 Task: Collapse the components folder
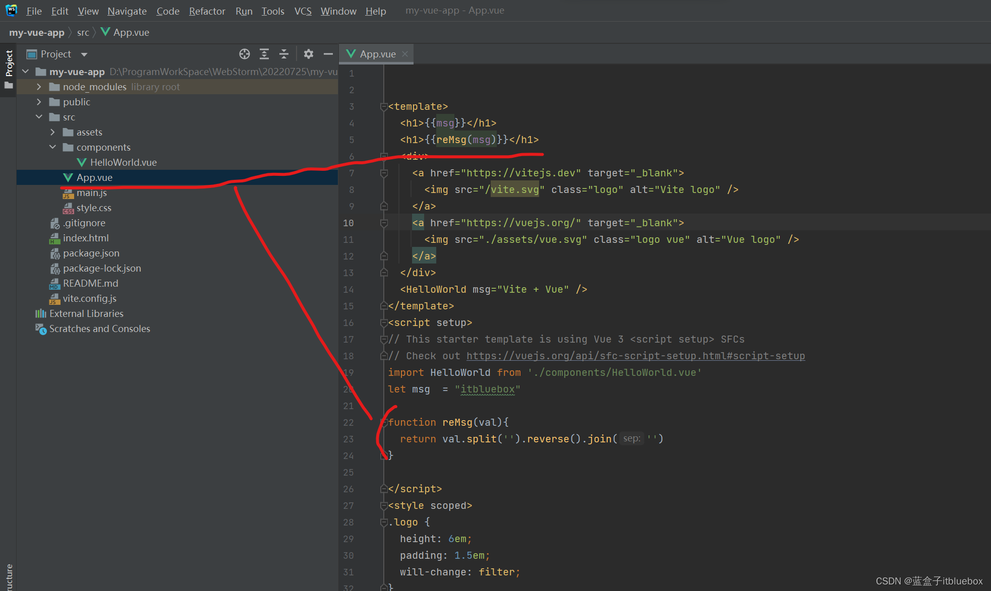click(x=52, y=147)
